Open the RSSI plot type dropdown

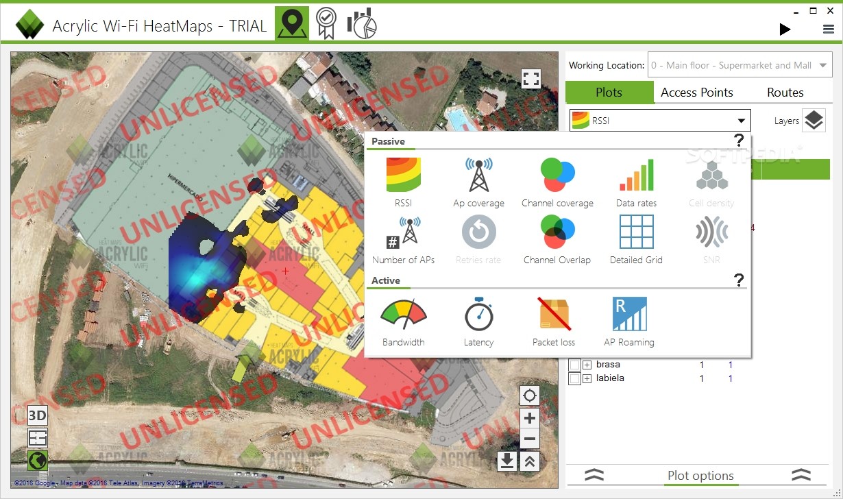click(660, 121)
